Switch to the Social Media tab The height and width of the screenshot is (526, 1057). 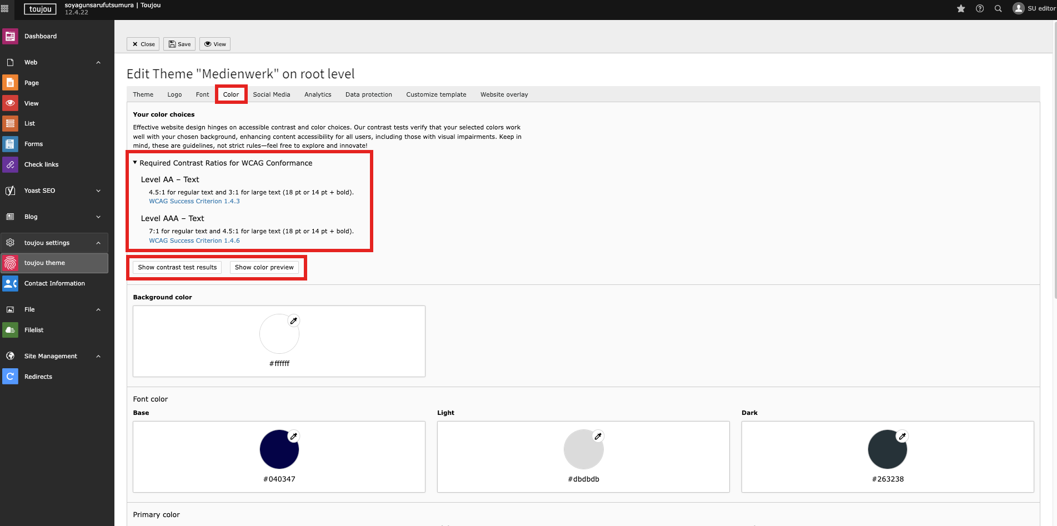(x=271, y=94)
